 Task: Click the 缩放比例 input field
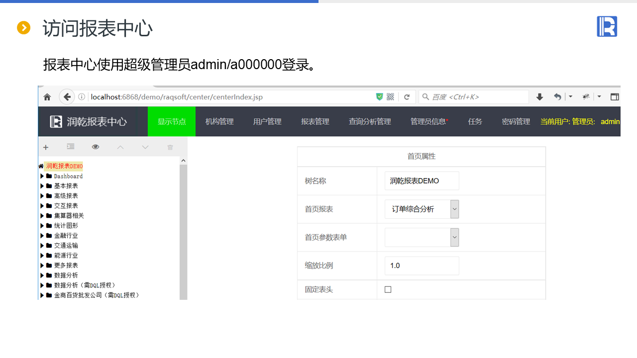[422, 266]
